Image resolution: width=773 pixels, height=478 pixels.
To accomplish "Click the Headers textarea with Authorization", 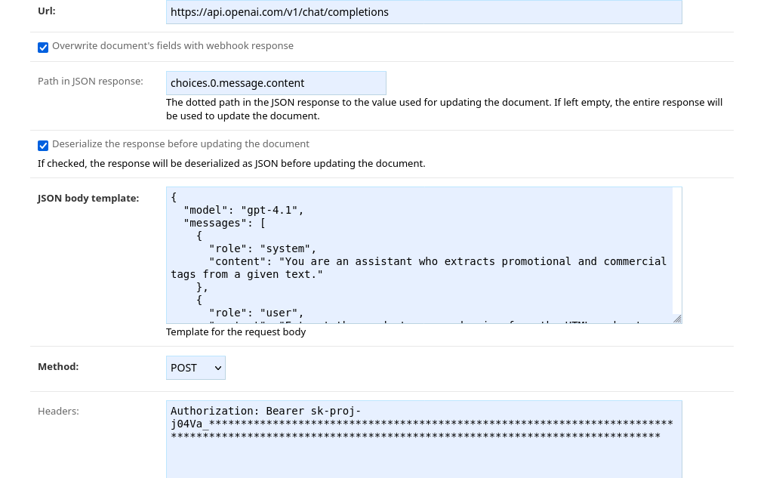I will click(x=424, y=439).
